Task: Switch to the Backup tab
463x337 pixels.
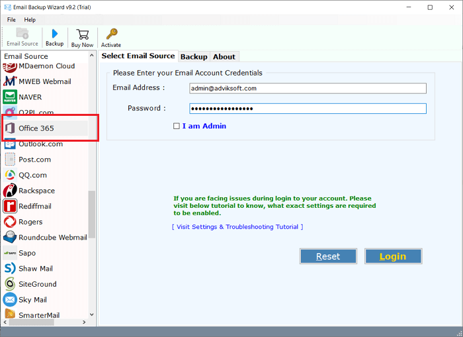Action: [x=194, y=57]
